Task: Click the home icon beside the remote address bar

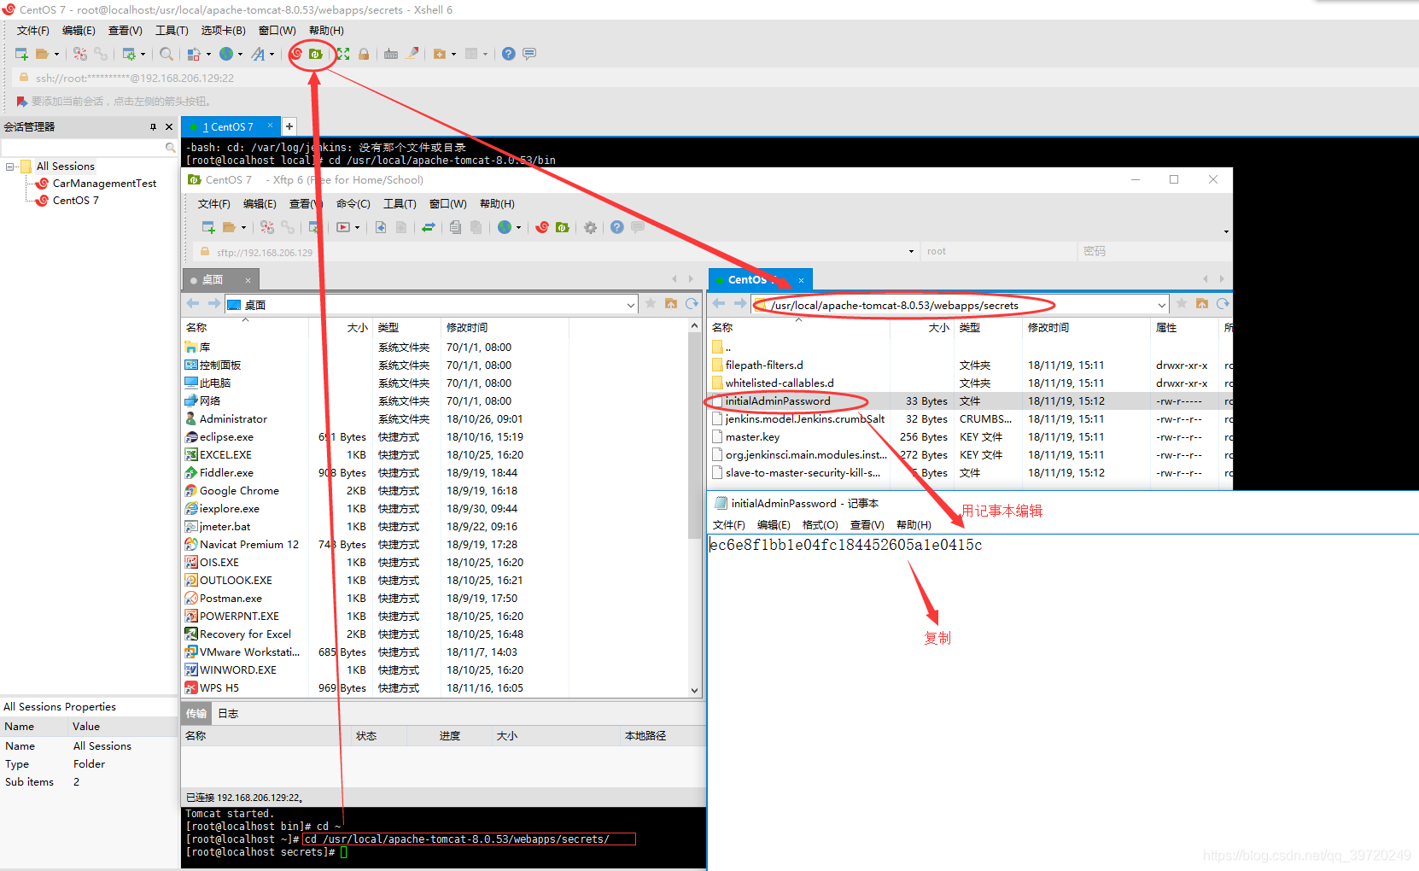Action: [x=1200, y=303]
